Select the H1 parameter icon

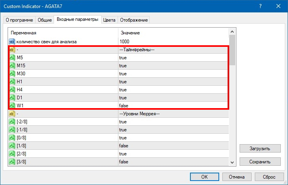coord(12,82)
